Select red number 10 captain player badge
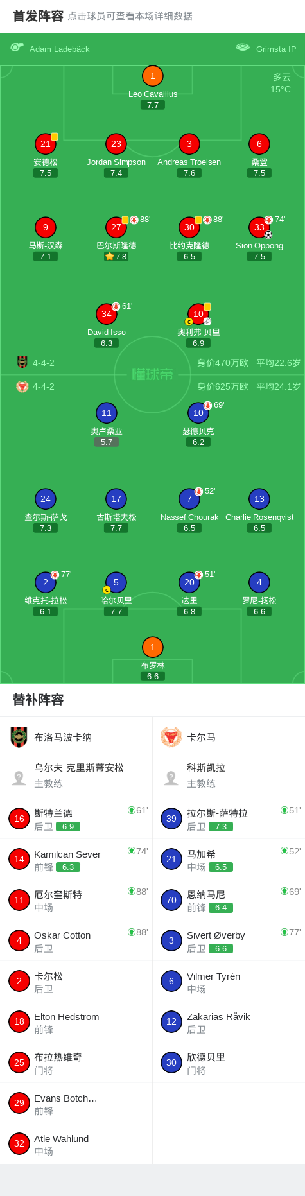The width and height of the screenshot is (305, 1196). 198,314
